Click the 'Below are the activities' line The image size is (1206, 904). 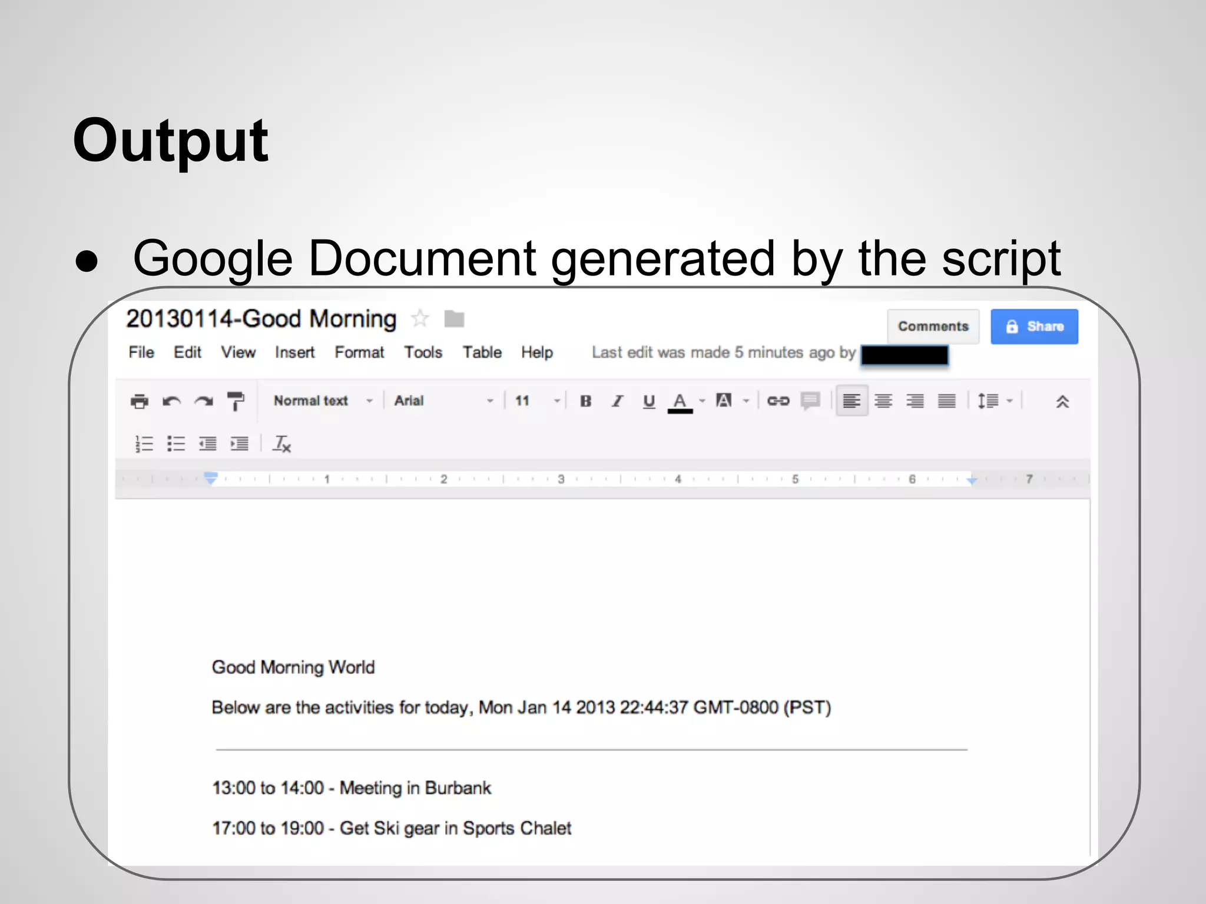click(x=521, y=707)
